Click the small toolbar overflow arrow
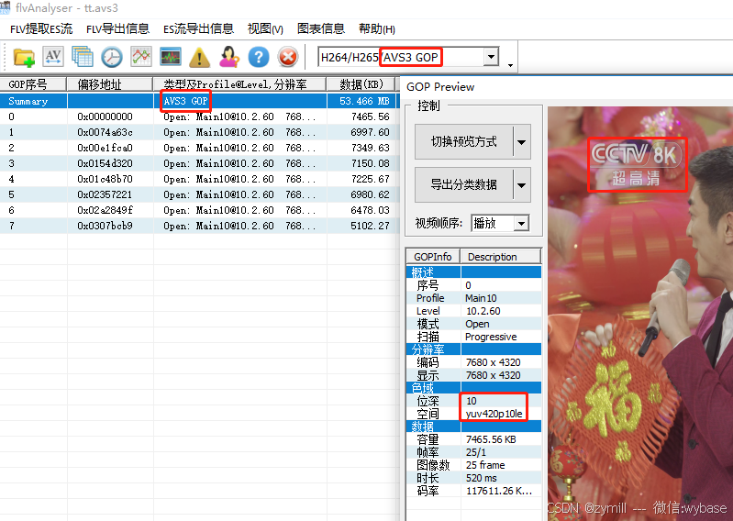 (x=510, y=65)
